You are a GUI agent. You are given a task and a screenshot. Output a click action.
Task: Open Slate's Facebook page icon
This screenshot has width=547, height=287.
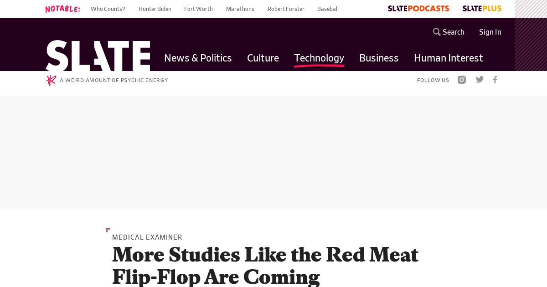coord(495,80)
